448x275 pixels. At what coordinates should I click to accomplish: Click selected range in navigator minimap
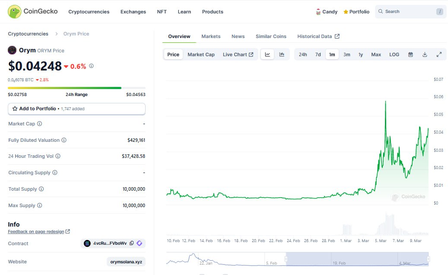click(357, 259)
